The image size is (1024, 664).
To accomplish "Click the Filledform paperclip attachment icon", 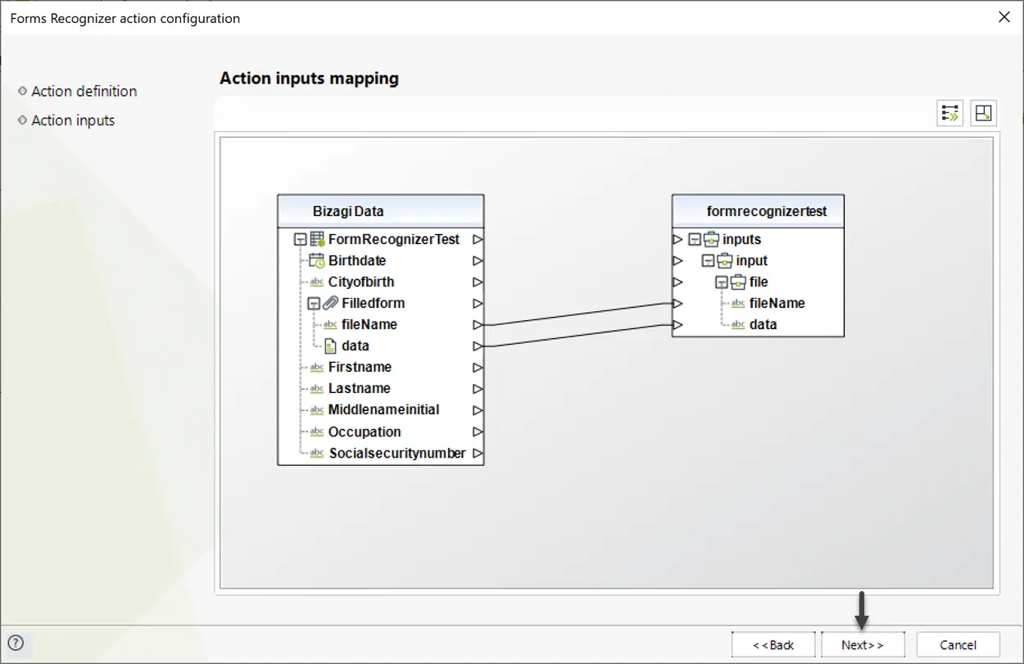I will 331,303.
